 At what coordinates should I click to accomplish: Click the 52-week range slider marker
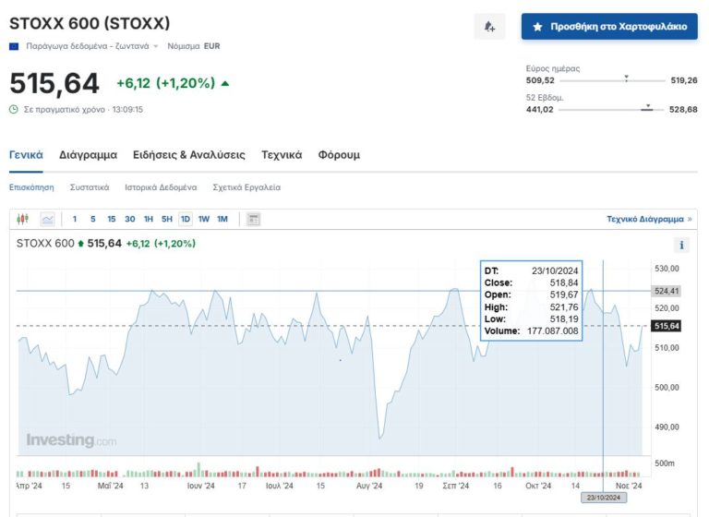[648, 108]
